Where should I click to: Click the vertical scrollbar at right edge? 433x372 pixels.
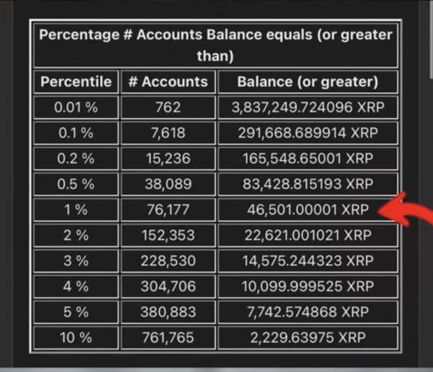pyautogui.click(x=430, y=38)
